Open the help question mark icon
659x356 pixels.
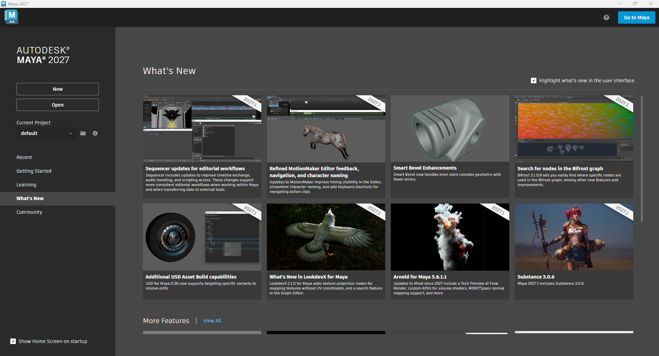point(606,17)
